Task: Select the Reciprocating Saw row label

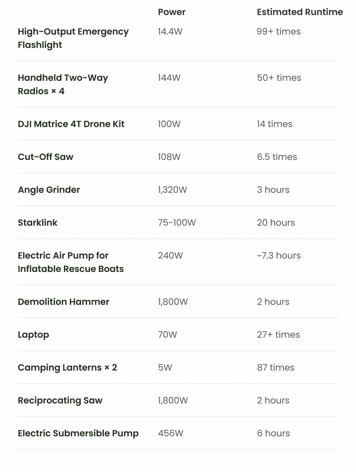Action: [x=60, y=400]
